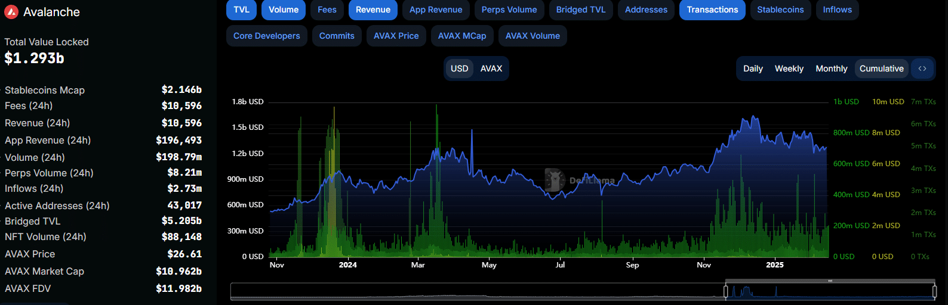The image size is (948, 305).
Task: Click the Avalanche logo icon
Action: 11,12
